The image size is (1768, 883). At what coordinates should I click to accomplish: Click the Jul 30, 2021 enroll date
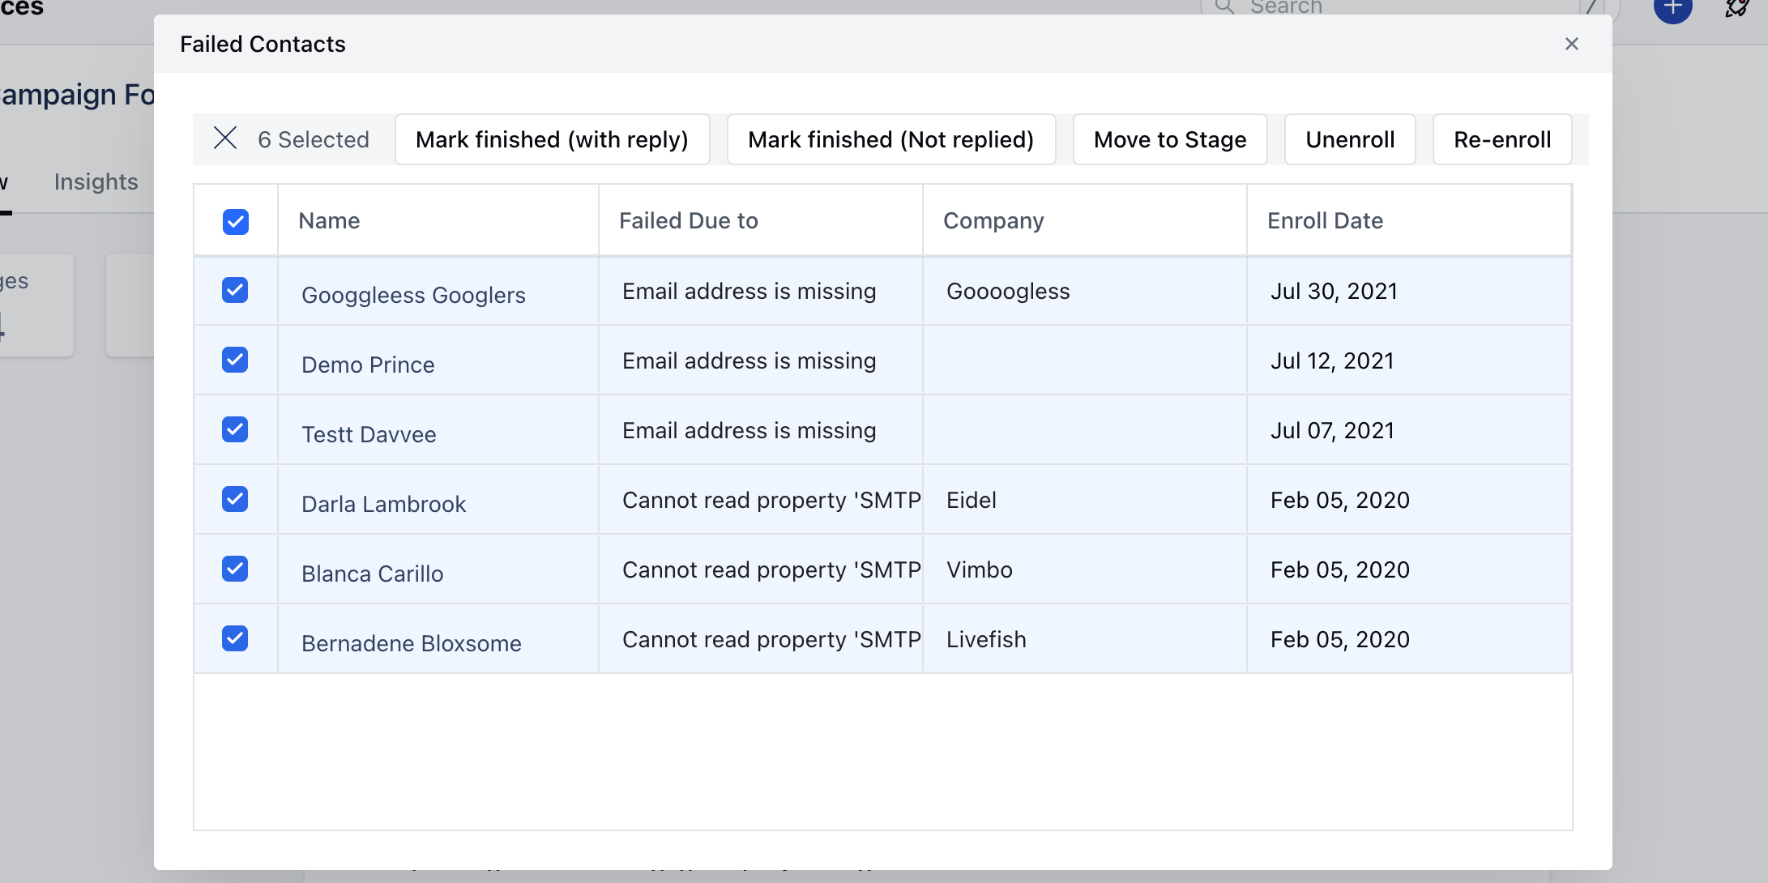tap(1334, 291)
